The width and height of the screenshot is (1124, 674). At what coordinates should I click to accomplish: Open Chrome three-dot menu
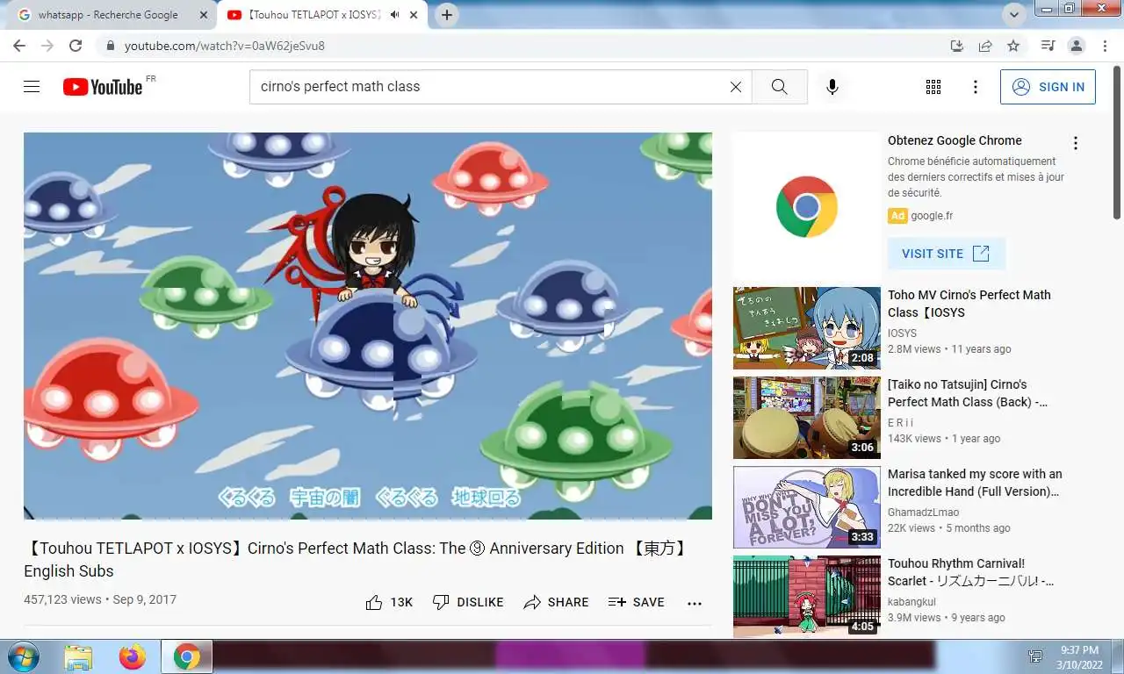[x=1103, y=46]
